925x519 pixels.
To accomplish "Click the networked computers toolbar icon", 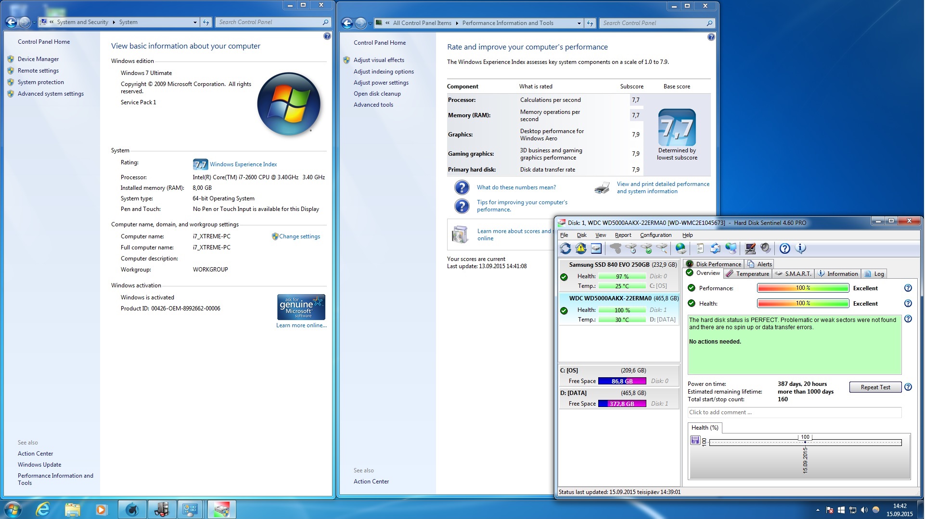I will coord(731,248).
